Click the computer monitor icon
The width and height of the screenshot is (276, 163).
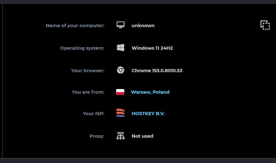[x=120, y=25]
